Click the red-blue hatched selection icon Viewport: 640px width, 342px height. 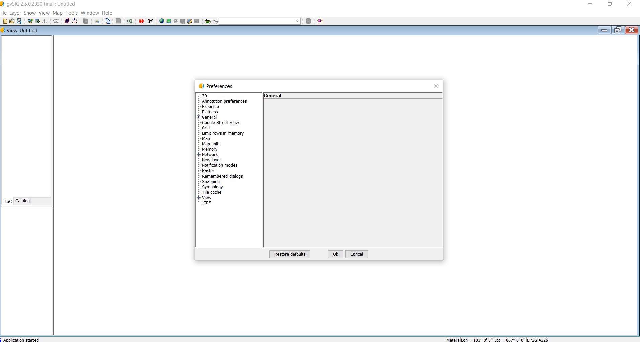67,21
